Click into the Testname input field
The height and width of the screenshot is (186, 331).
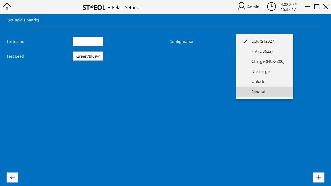click(88, 42)
